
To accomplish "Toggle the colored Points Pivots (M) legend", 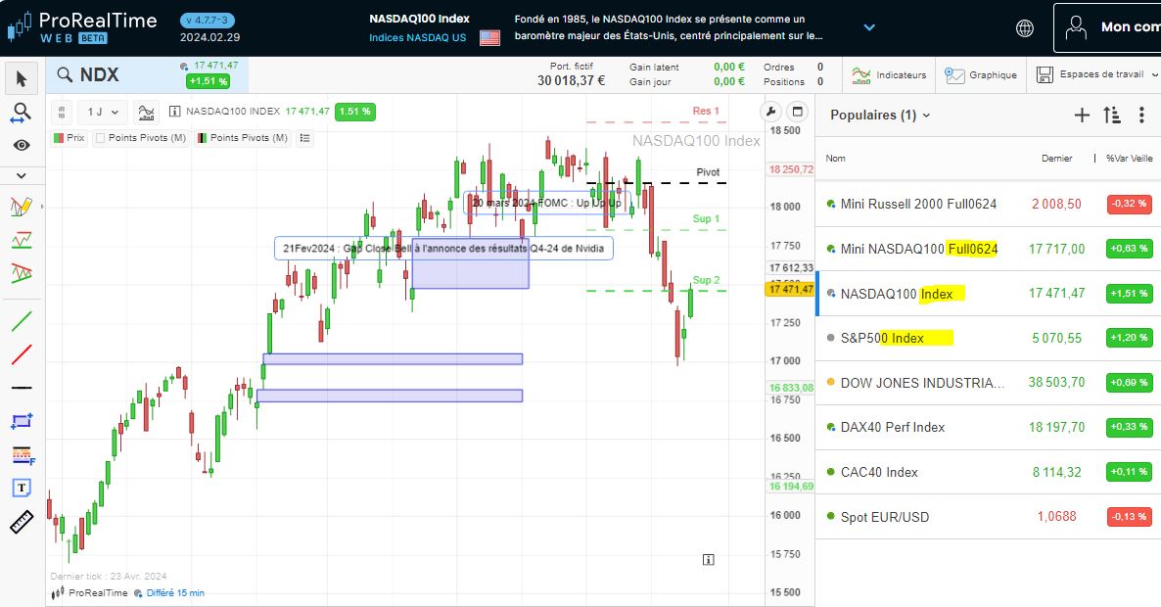I will tap(243, 138).
